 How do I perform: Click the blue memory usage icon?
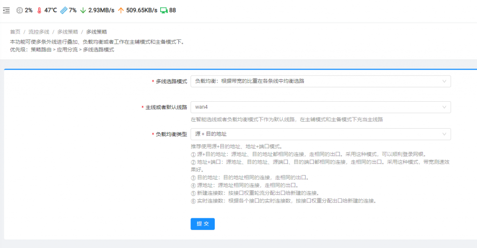[x=63, y=10]
